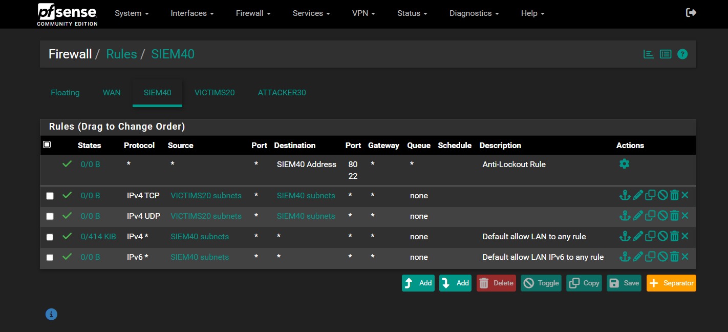Open the Diagnostics dropdown menu

pyautogui.click(x=474, y=13)
